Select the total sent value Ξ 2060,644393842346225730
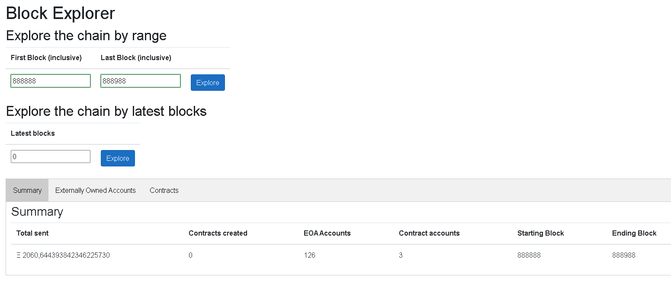The width and height of the screenshot is (671, 281). click(63, 255)
